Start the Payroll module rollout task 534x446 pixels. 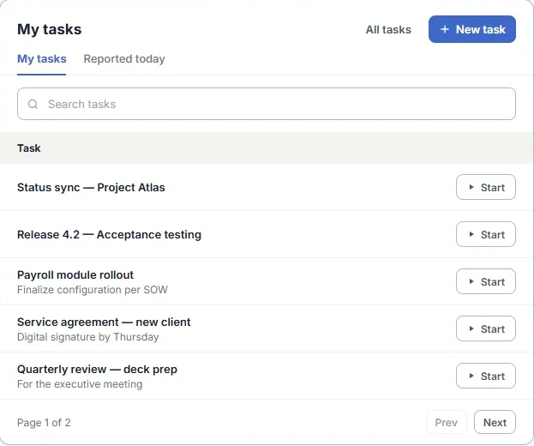486,281
